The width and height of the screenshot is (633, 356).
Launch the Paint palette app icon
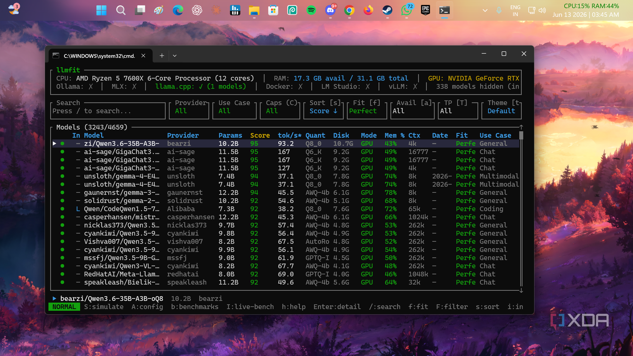(x=159, y=10)
